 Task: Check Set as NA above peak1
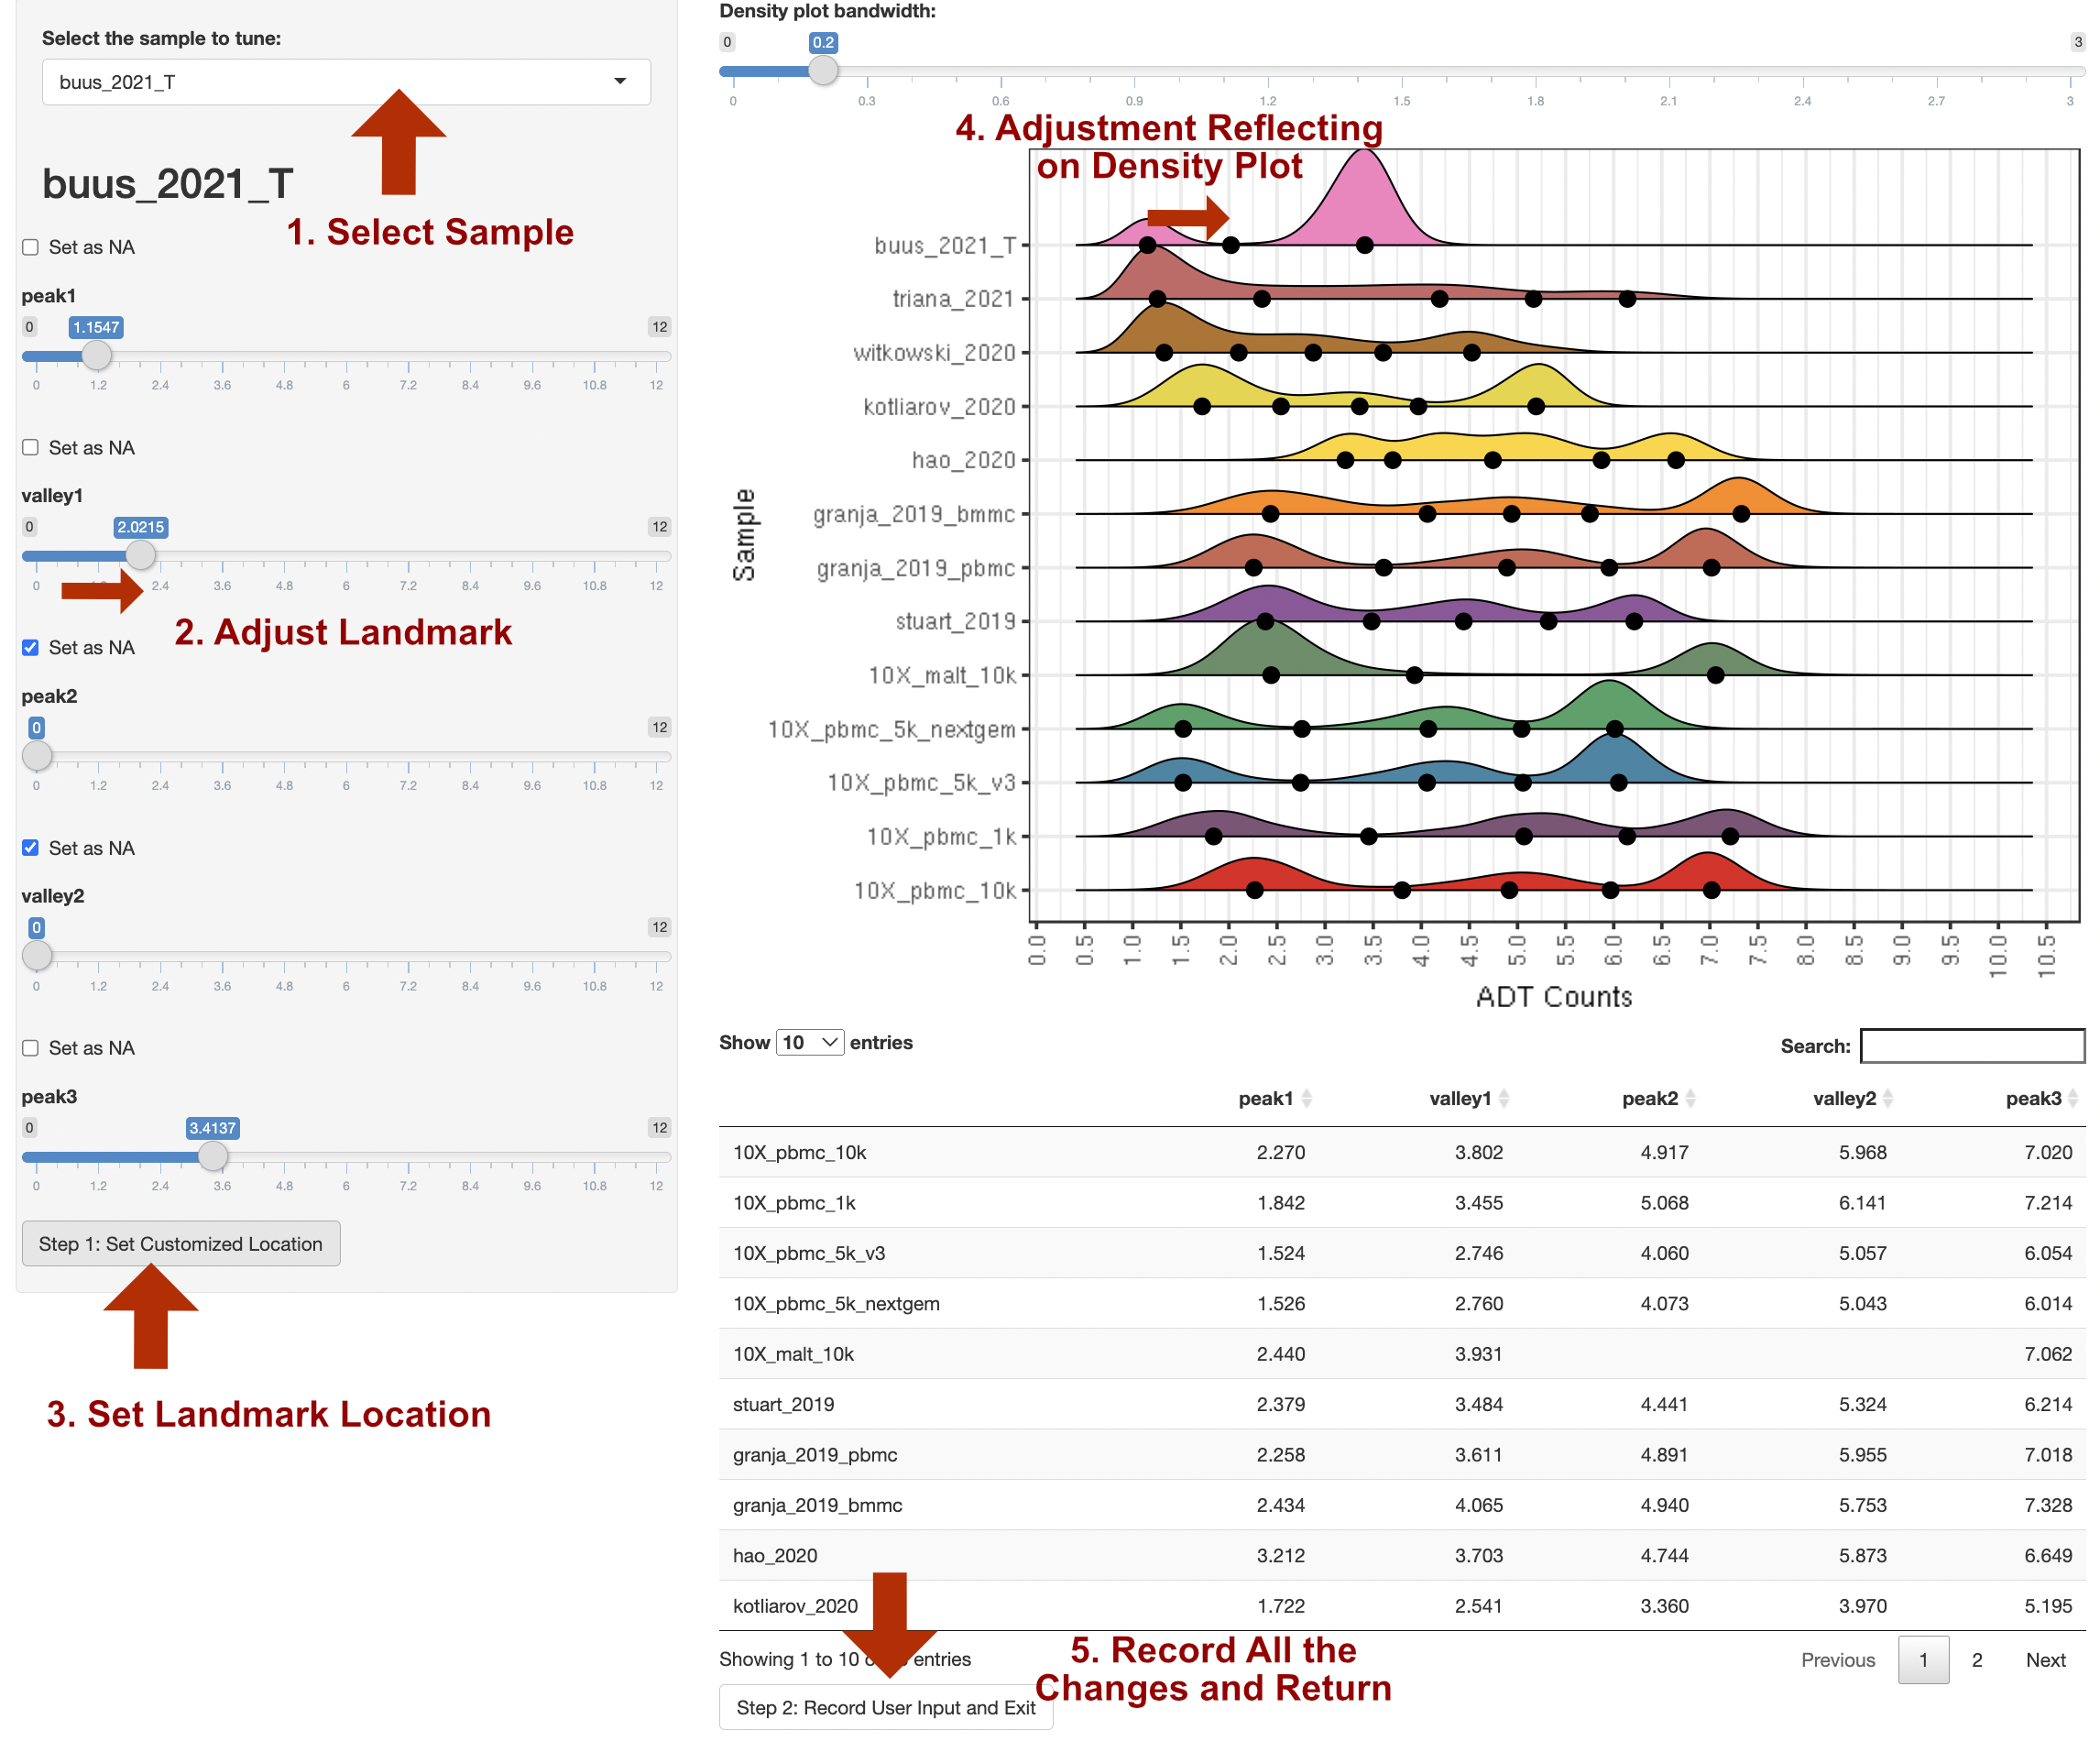(31, 247)
